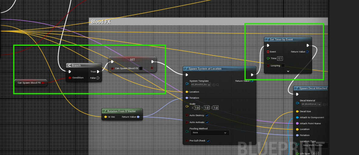Expand Set Timer by Event advanced pins
This screenshot has width=359, height=155.
[x=288, y=71]
